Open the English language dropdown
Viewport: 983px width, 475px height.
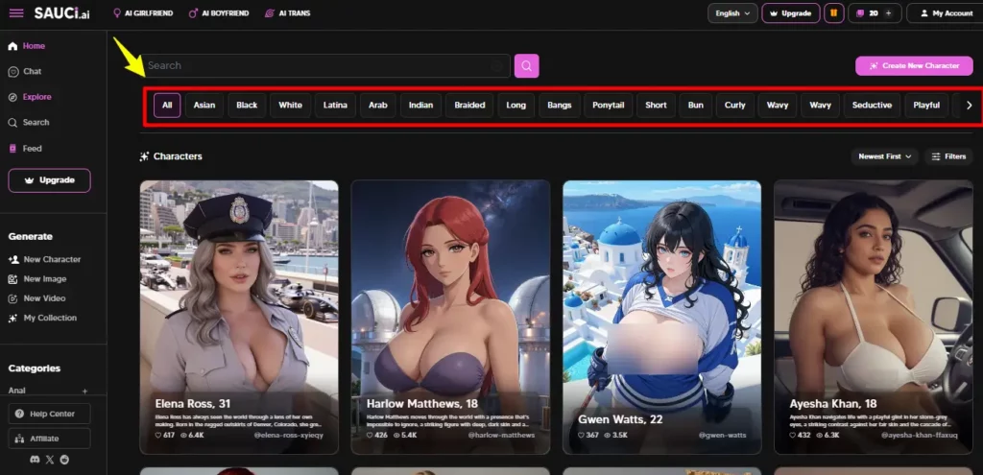(x=732, y=13)
